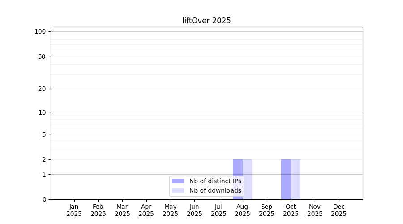This screenshot has height=224, width=403.
Task: Click the Dec 2025 axis label
Action: [339, 210]
